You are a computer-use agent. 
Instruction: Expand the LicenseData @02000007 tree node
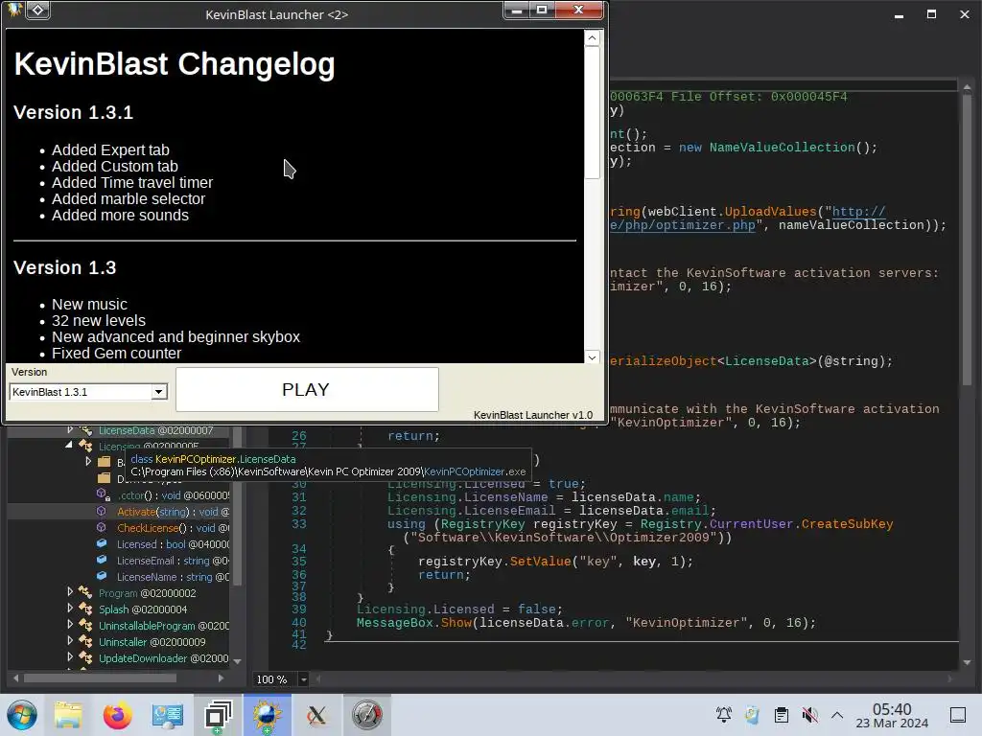(70, 430)
